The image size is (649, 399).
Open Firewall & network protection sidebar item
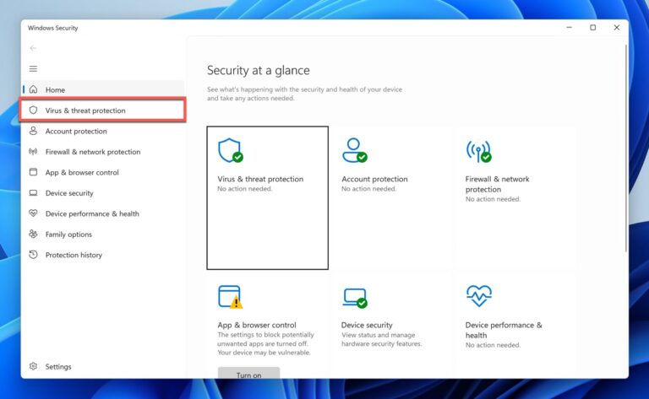point(103,152)
